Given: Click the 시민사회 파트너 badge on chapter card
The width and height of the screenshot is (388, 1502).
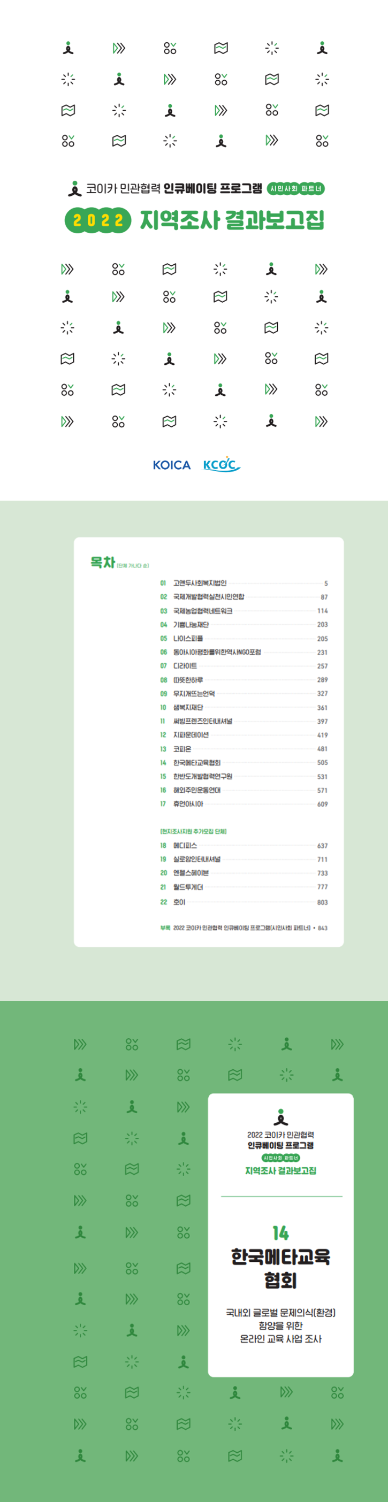Looking at the screenshot, I should tap(280, 1158).
